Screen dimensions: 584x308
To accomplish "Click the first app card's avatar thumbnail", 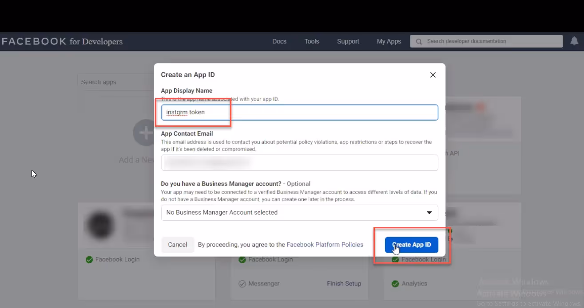I will click(100, 226).
